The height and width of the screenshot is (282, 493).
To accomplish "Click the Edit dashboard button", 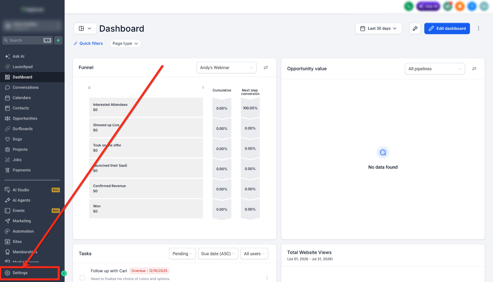I will [x=447, y=28].
